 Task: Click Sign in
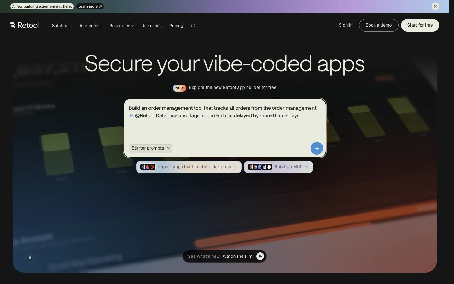pyautogui.click(x=346, y=25)
